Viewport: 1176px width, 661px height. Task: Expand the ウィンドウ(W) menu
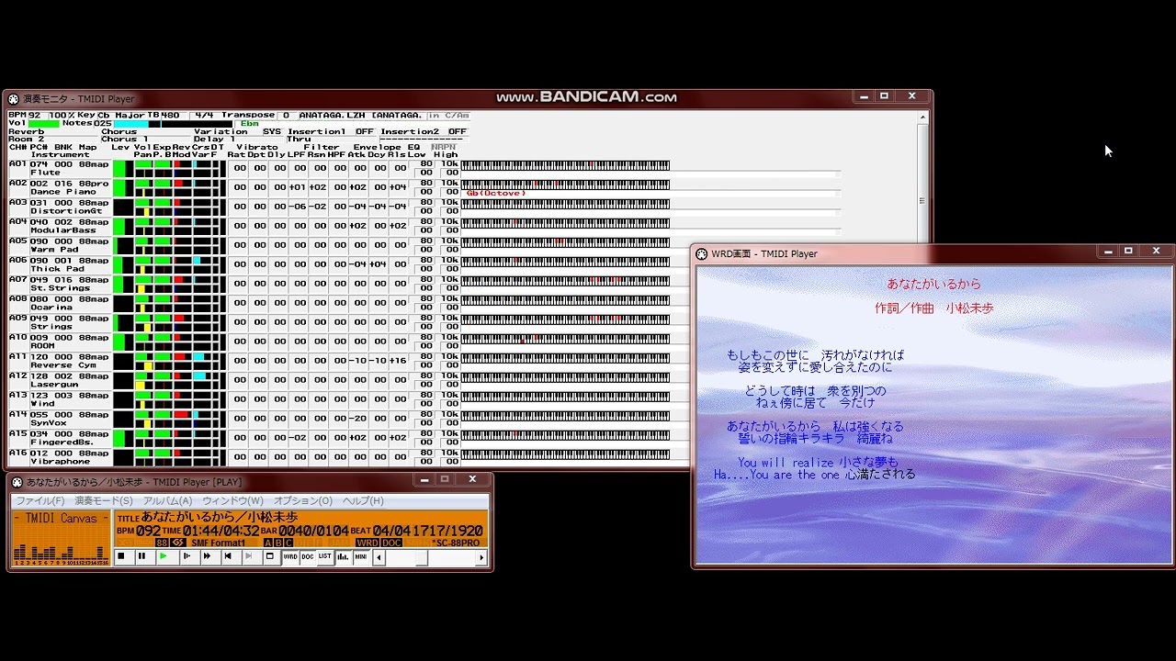tap(232, 500)
